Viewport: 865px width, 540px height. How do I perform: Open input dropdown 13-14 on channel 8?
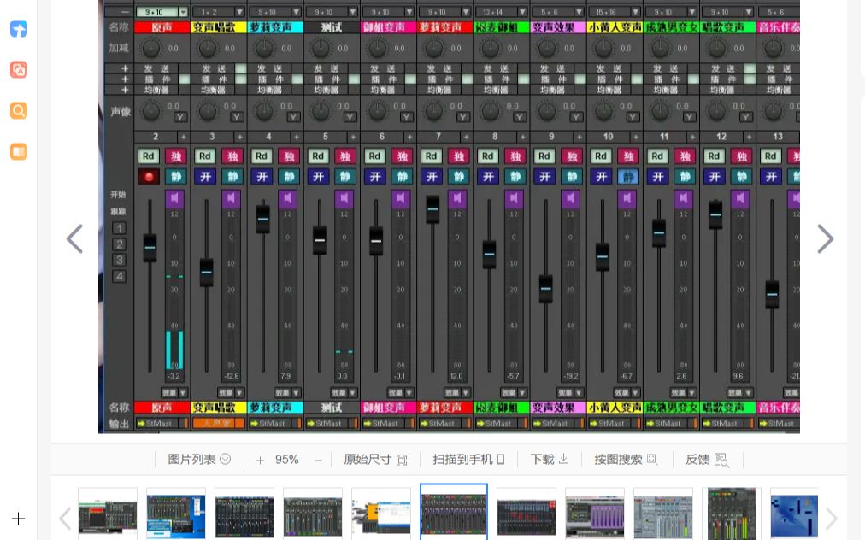pos(522,12)
